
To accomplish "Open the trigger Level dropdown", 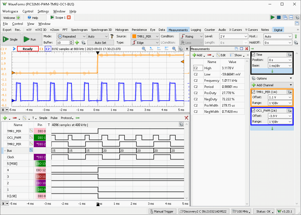I will (x=246, y=36).
